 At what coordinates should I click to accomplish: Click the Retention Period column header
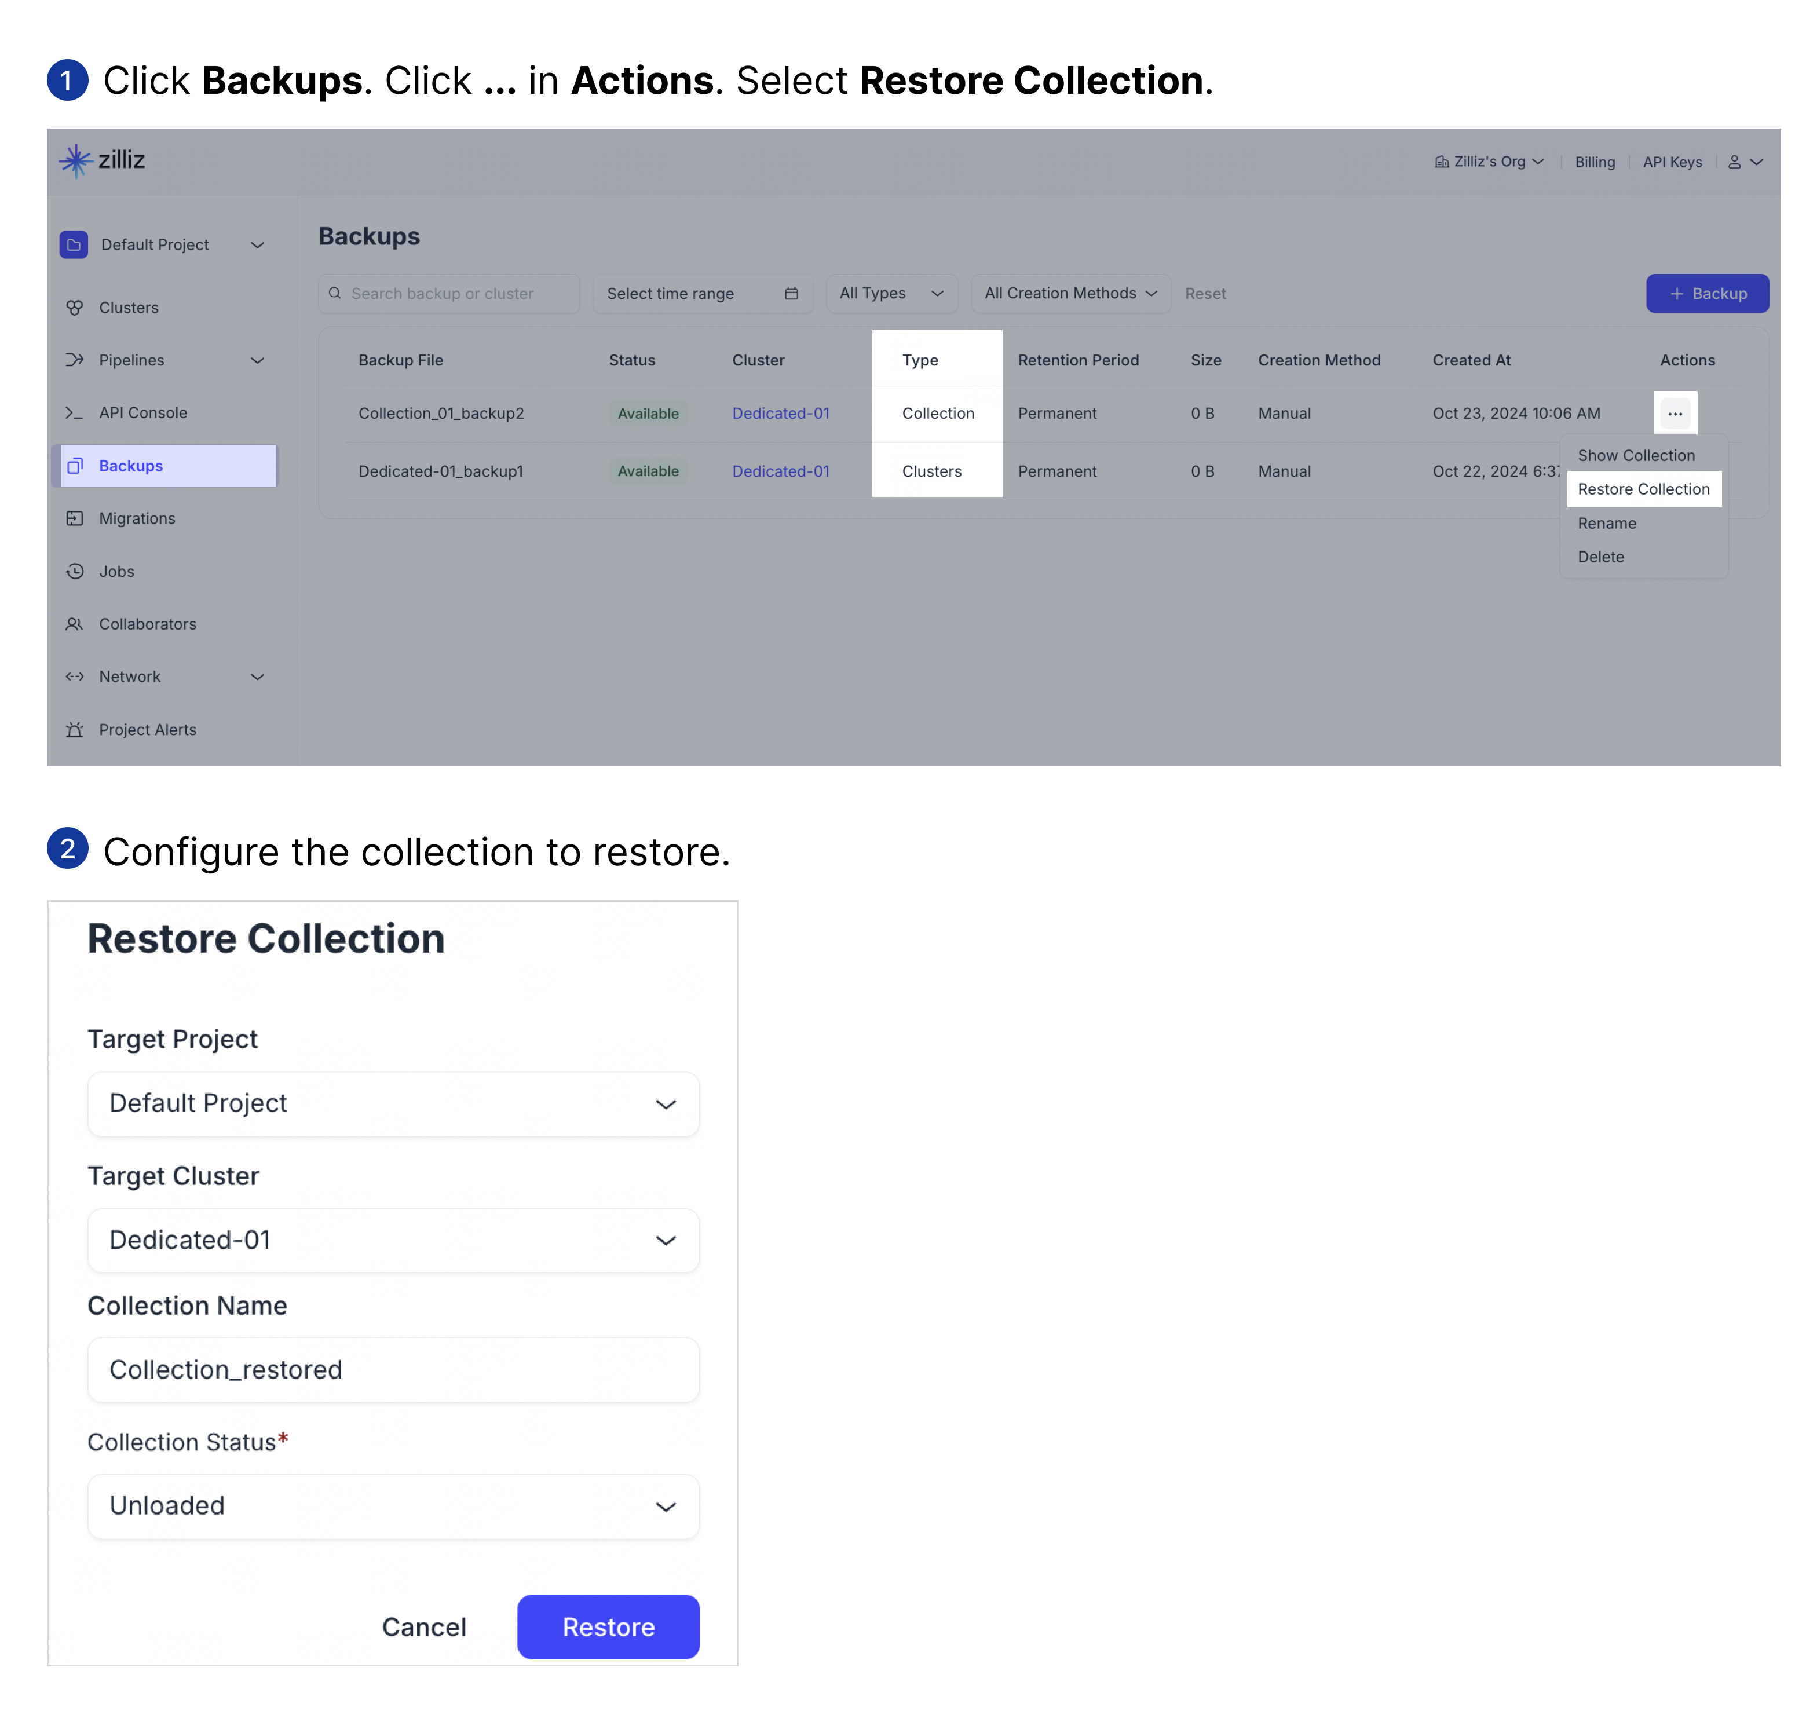(1078, 360)
